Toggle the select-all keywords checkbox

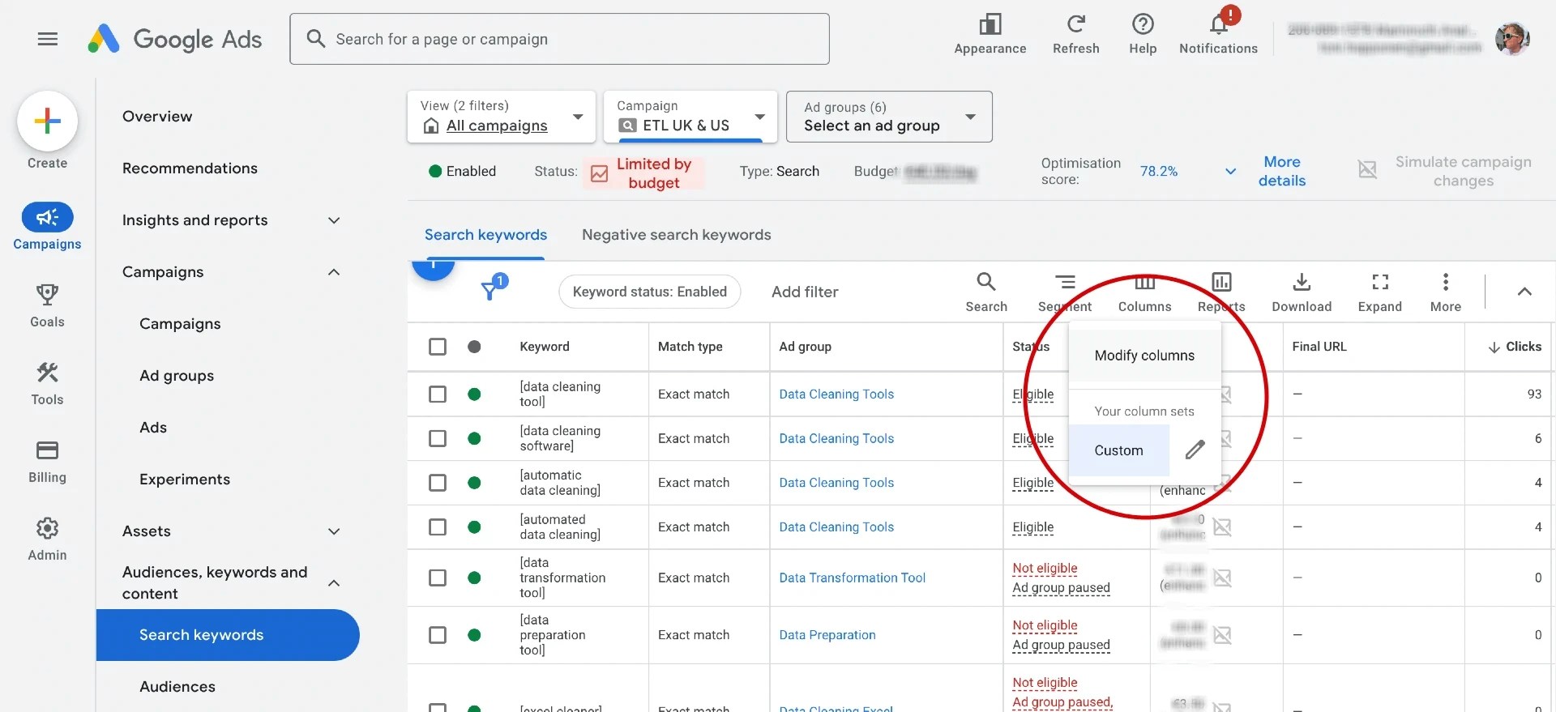(x=438, y=347)
